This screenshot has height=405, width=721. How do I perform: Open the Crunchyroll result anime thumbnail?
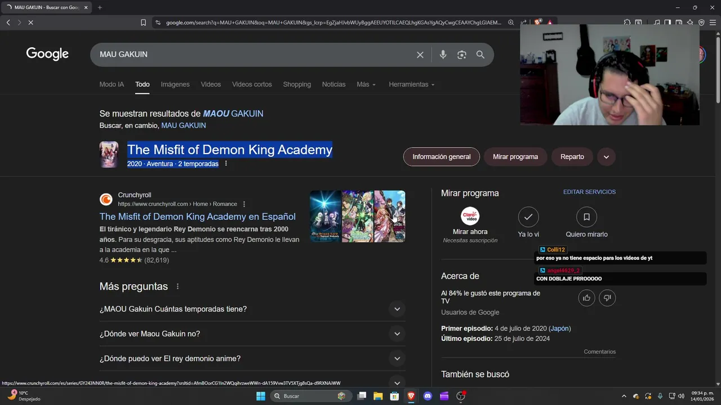tap(357, 217)
